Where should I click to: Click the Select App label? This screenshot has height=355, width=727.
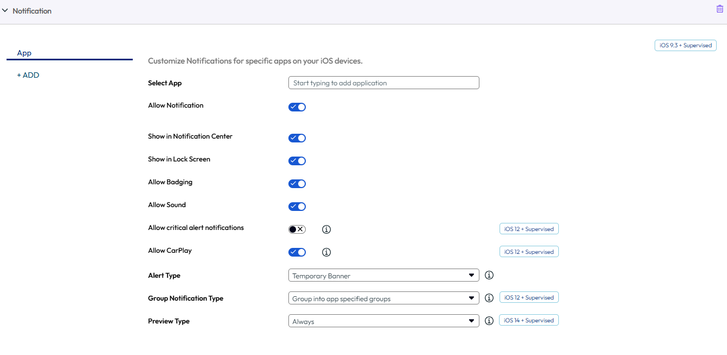(x=165, y=83)
